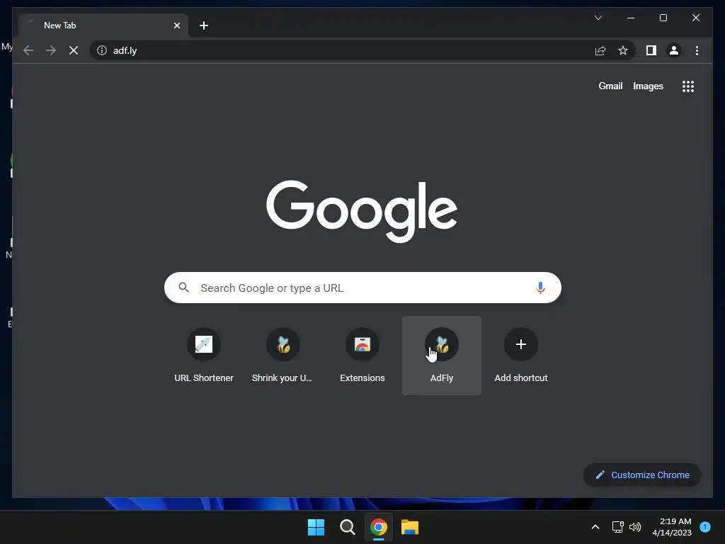Click the forward navigation arrow
This screenshot has width=725, height=544.
click(51, 50)
